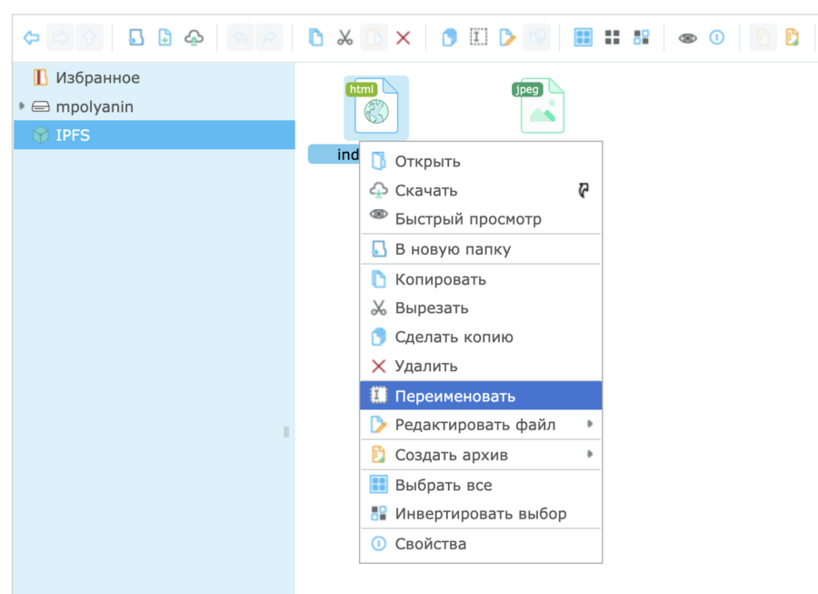Viewport: 818px width, 594px height.
Task: Toggle quick look with the toolbar eye icon
Action: click(x=688, y=37)
